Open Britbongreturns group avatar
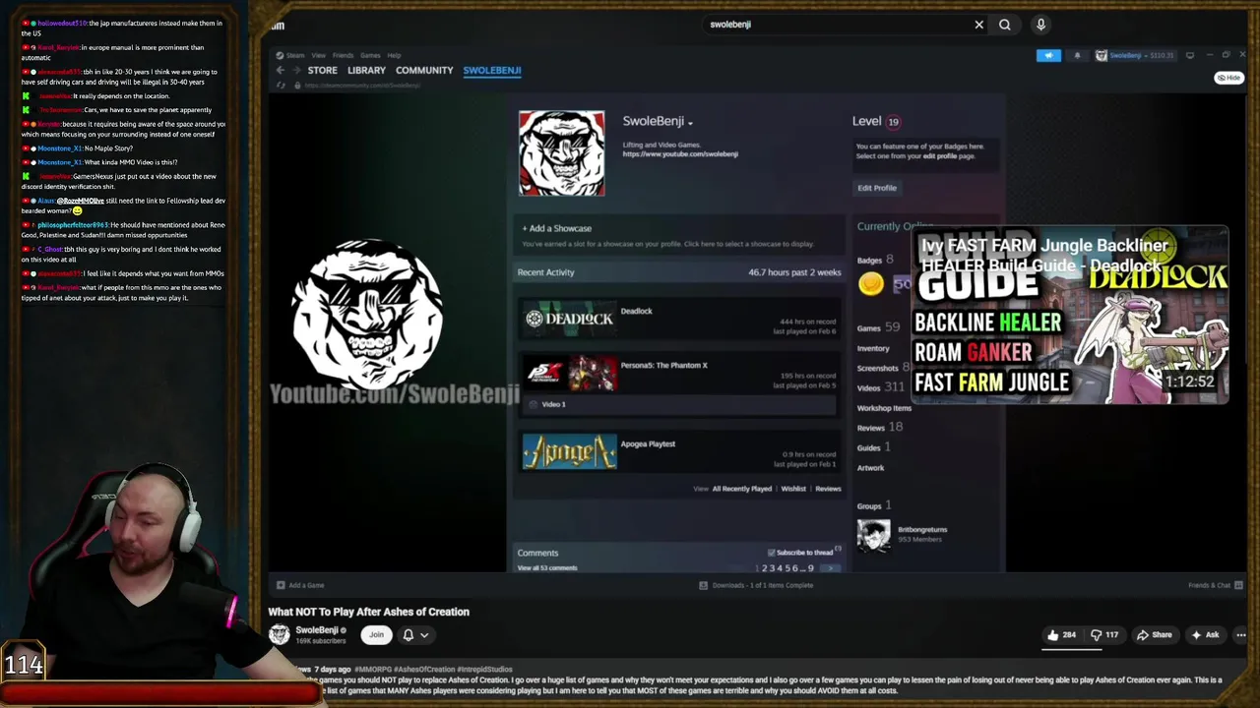This screenshot has width=1260, height=708. click(x=873, y=536)
